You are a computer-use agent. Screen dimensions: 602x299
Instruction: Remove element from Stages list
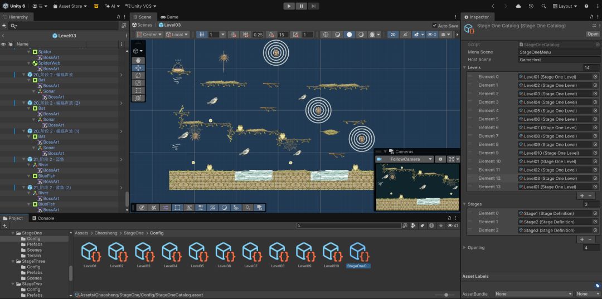pos(590,239)
